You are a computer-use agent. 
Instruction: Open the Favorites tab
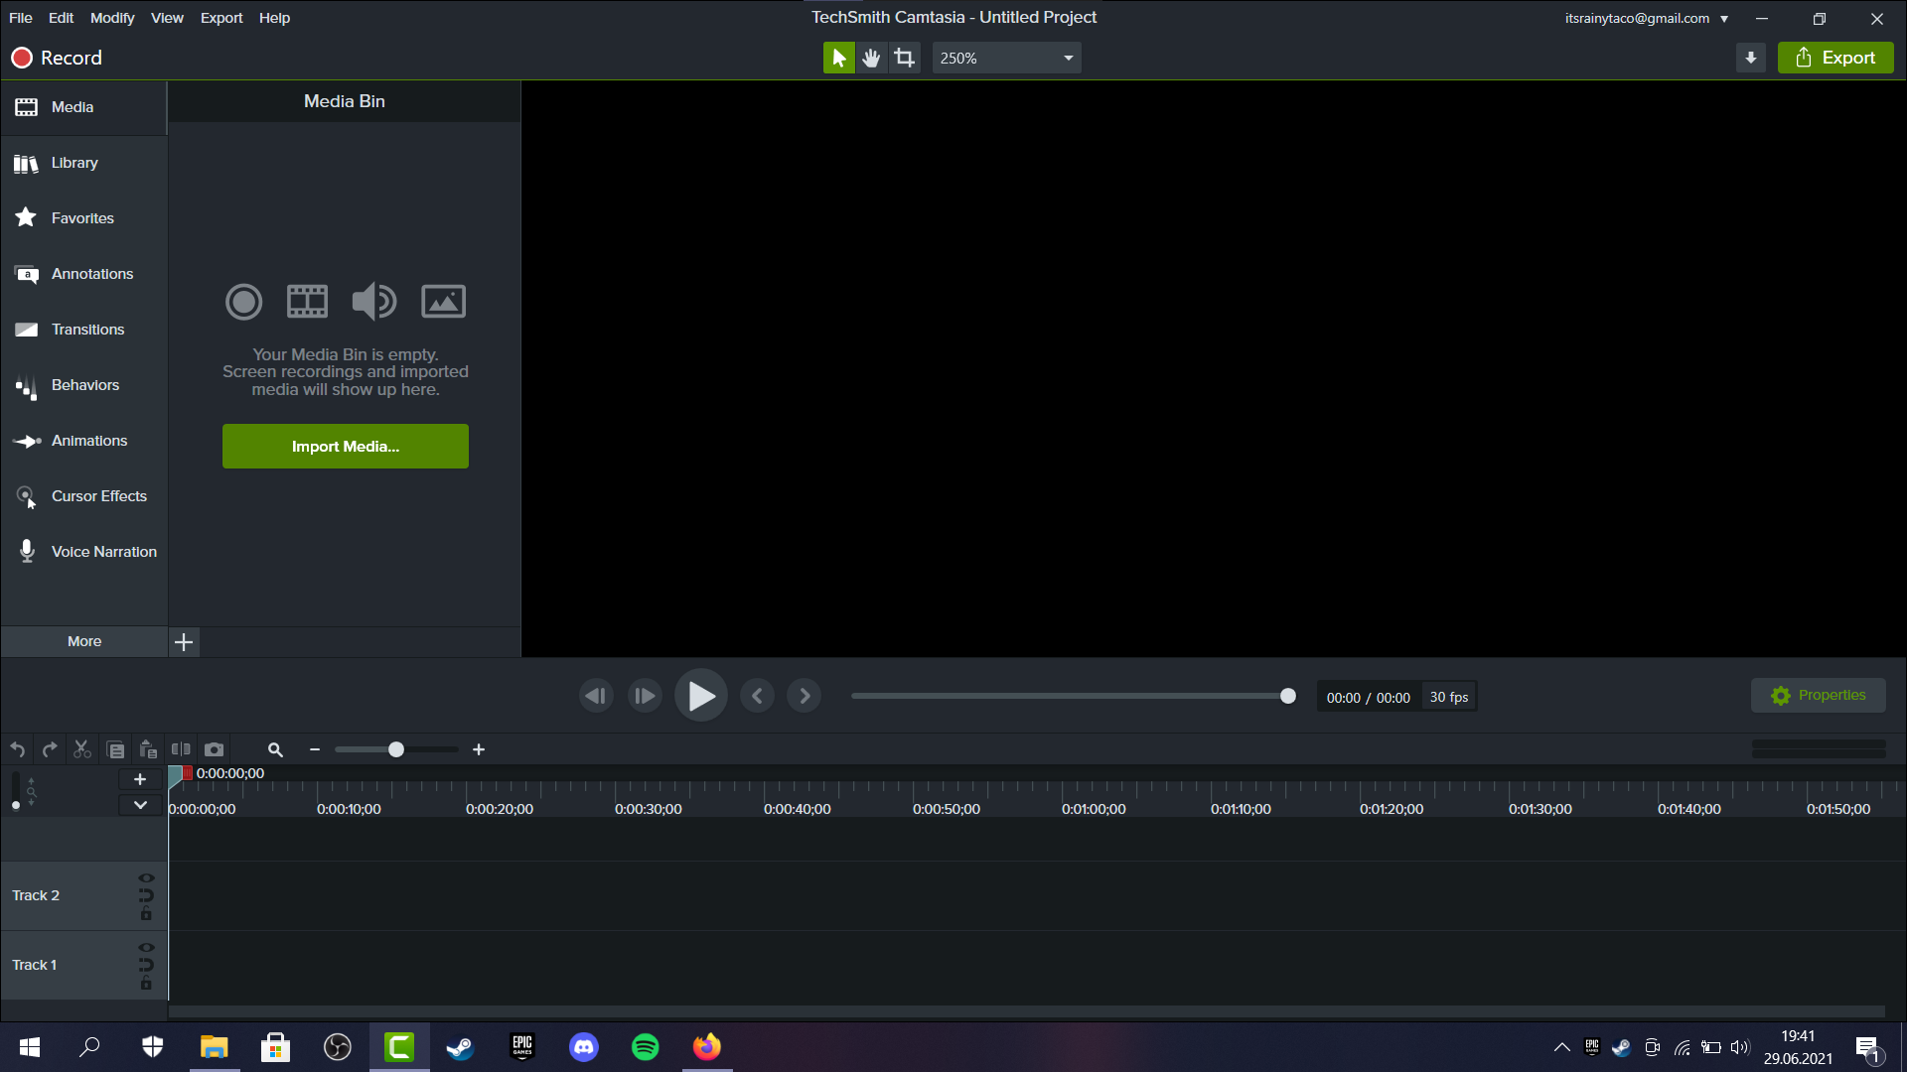pos(84,218)
